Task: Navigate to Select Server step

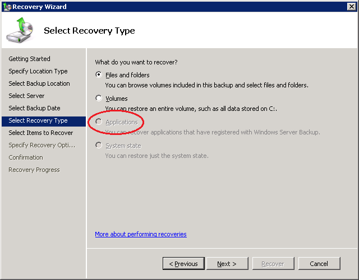Action: click(26, 96)
